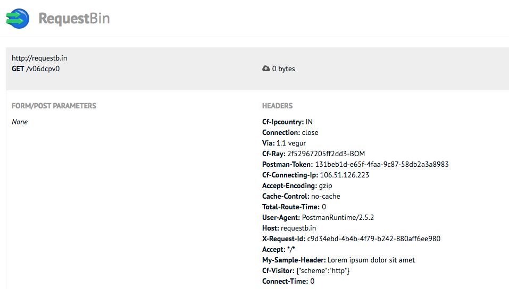The width and height of the screenshot is (509, 289).
Task: Click the Postman-Token header value
Action: pos(382,165)
